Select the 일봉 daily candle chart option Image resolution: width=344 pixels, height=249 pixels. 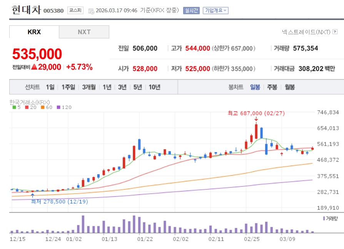click(x=255, y=87)
